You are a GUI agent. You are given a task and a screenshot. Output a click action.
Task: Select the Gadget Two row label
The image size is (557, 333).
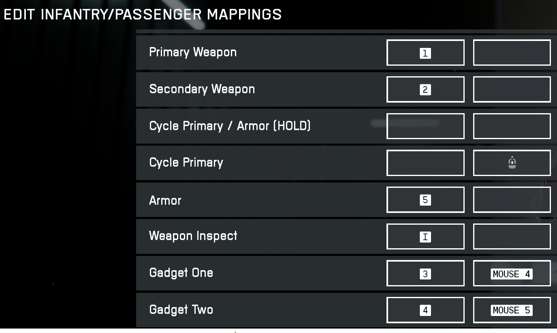pyautogui.click(x=181, y=310)
